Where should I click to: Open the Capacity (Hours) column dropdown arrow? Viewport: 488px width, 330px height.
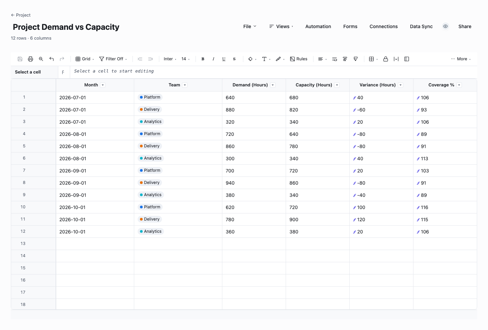click(337, 85)
